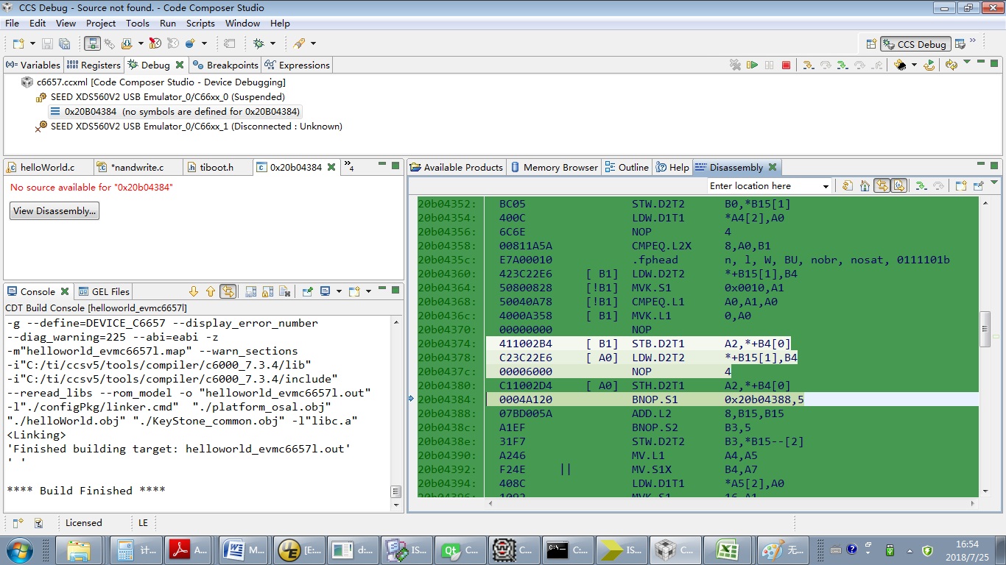Click the View Disassembly button
Viewport: 1006px width, 565px height.
tap(54, 211)
